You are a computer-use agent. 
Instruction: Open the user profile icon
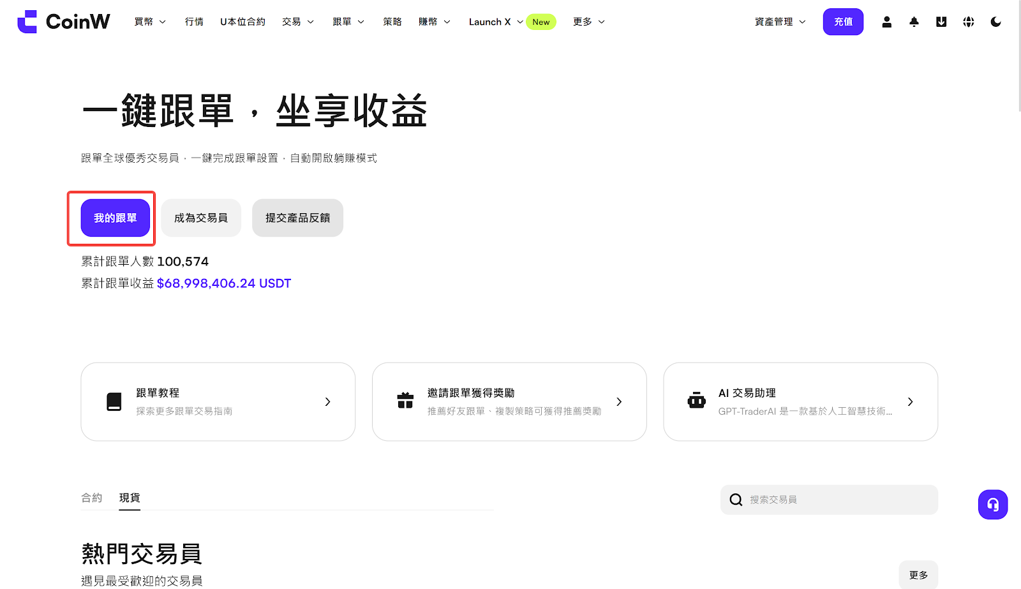886,22
